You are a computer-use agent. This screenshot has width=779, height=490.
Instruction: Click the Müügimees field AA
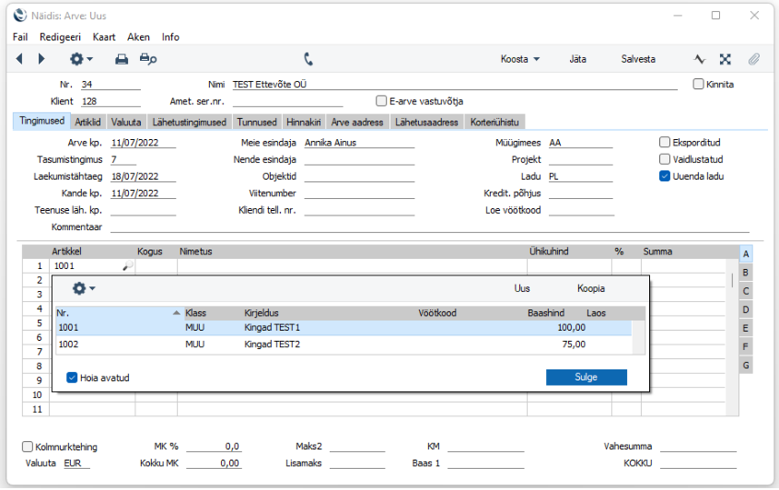580,143
